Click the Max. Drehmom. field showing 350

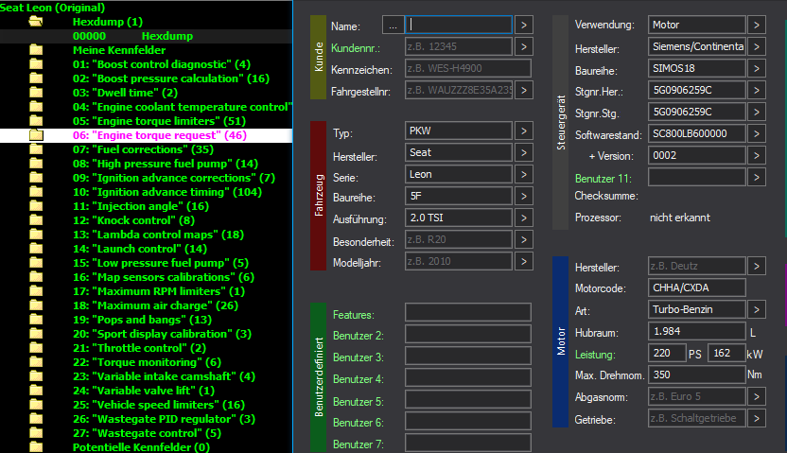[696, 375]
